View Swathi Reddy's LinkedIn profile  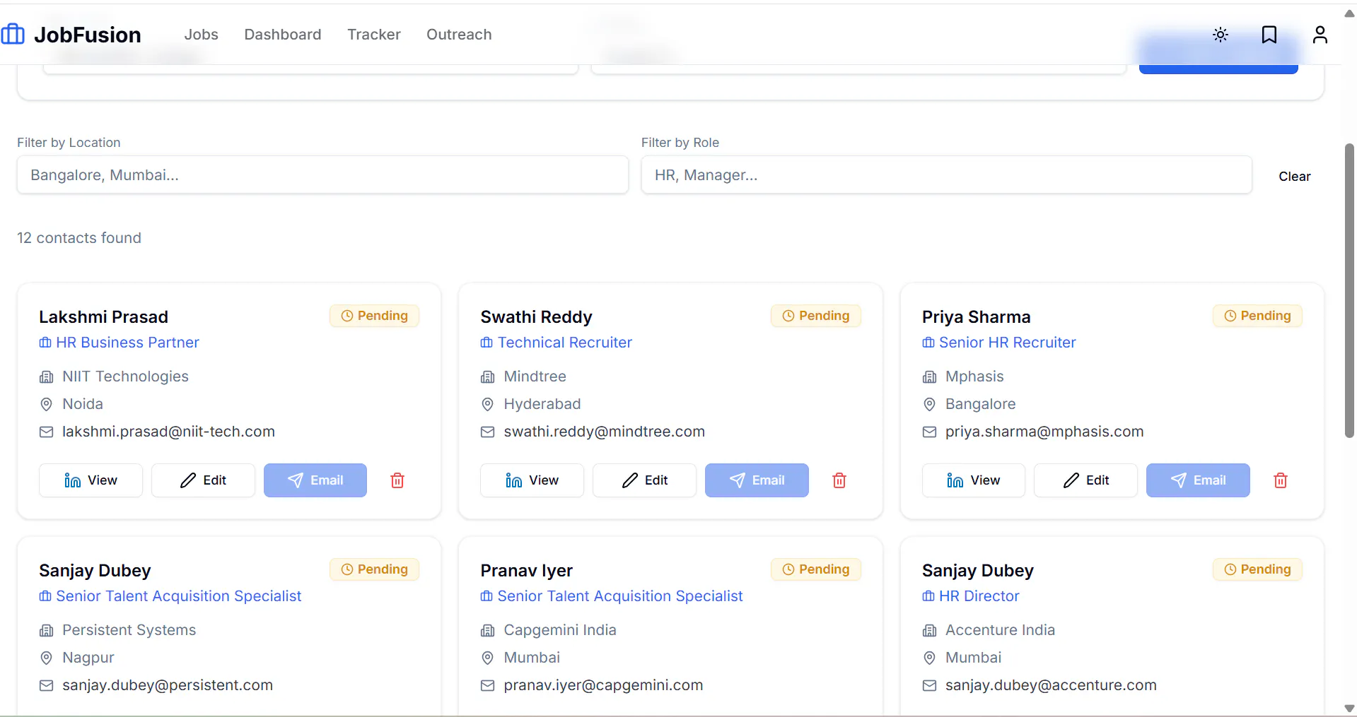532,480
